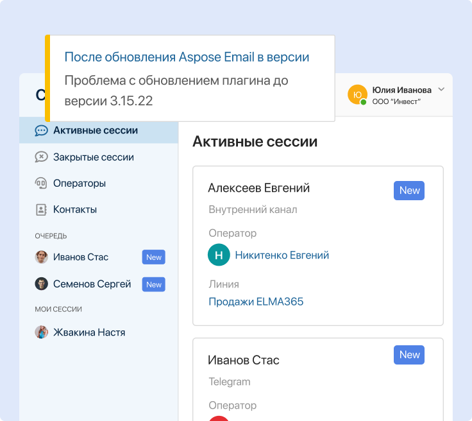This screenshot has height=421, width=472.
Task: Click New badge next to Иванов Стас in queue
Action: pyautogui.click(x=153, y=257)
